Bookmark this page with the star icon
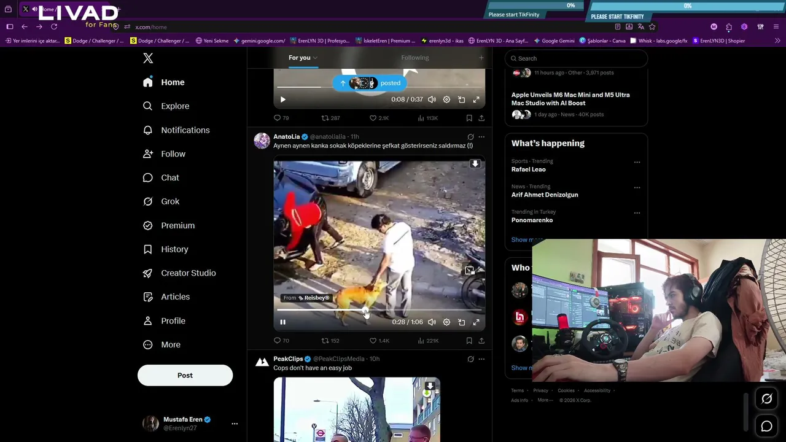The height and width of the screenshot is (442, 786). tap(652, 27)
